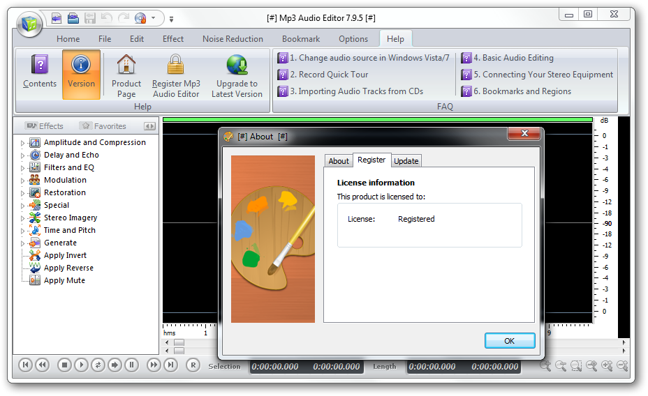Click the first zoom magnifier icon

[545, 365]
